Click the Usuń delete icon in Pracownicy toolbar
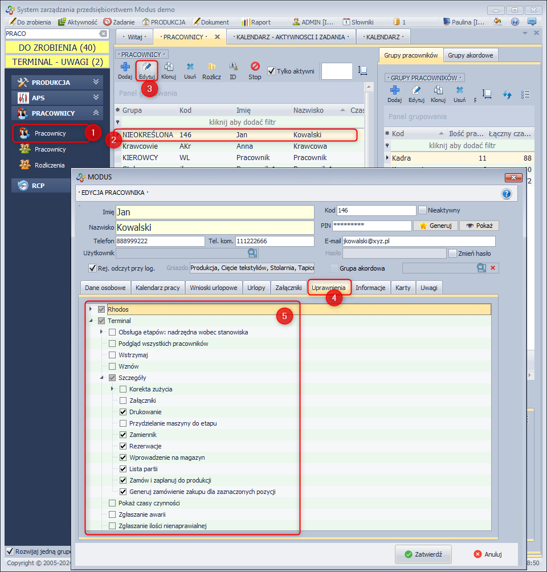The height and width of the screenshot is (572, 547). click(190, 68)
